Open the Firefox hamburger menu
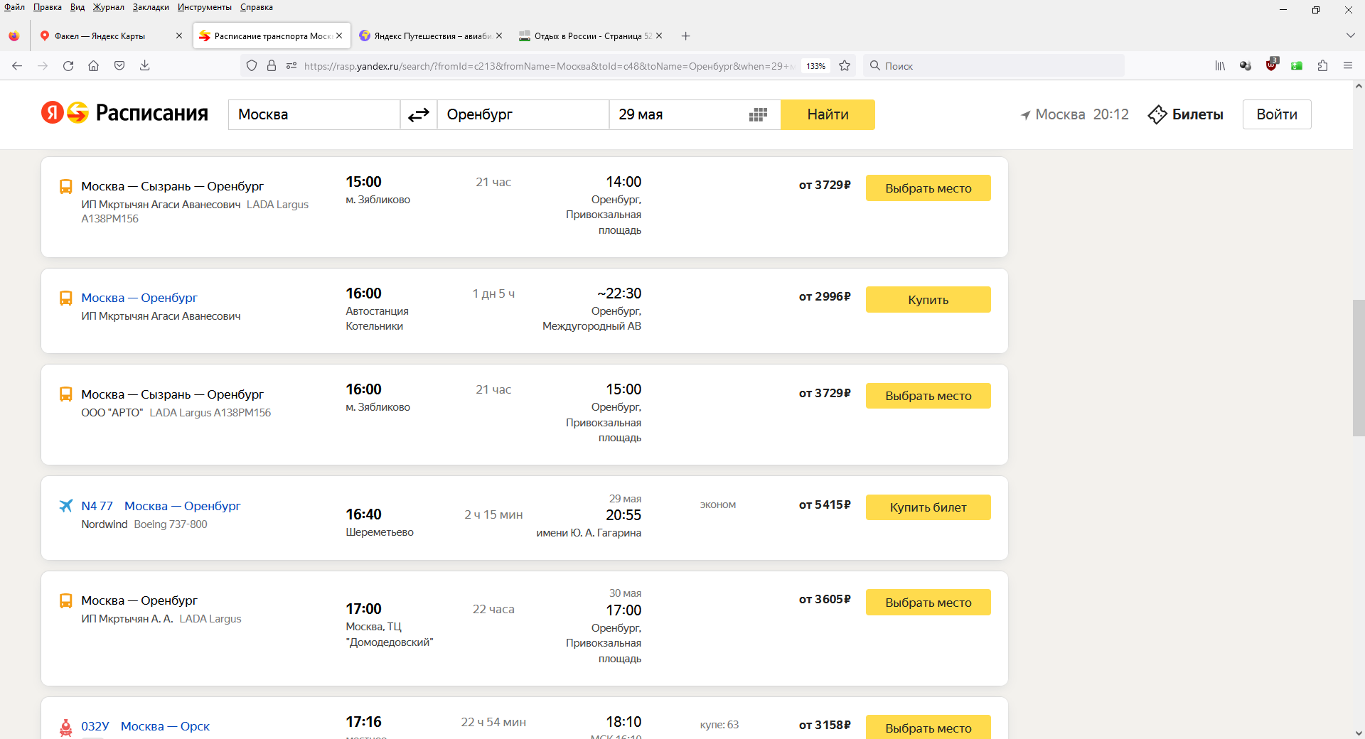The image size is (1365, 739). pyautogui.click(x=1348, y=65)
